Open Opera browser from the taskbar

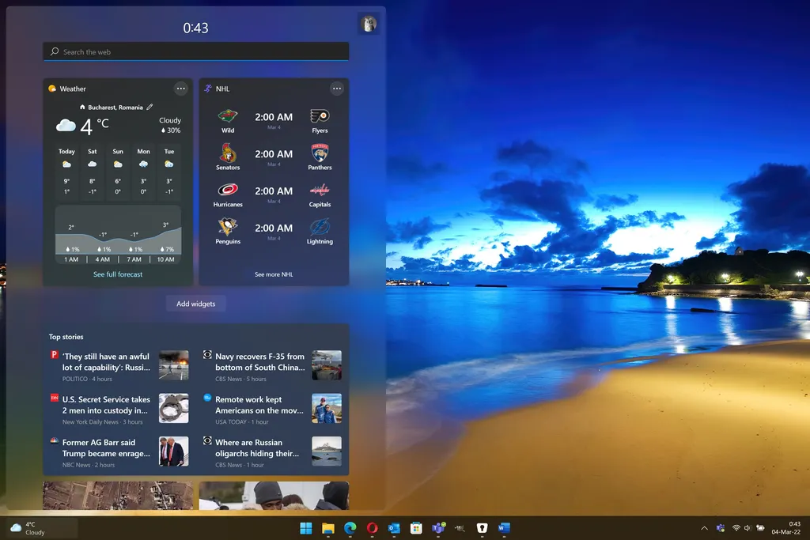pyautogui.click(x=372, y=527)
